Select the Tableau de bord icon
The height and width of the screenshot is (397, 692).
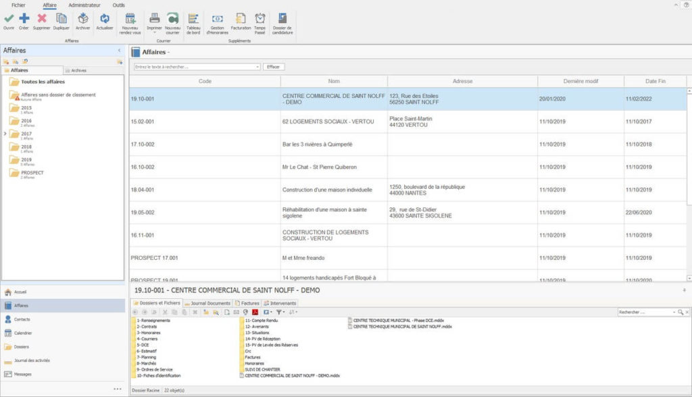click(194, 20)
